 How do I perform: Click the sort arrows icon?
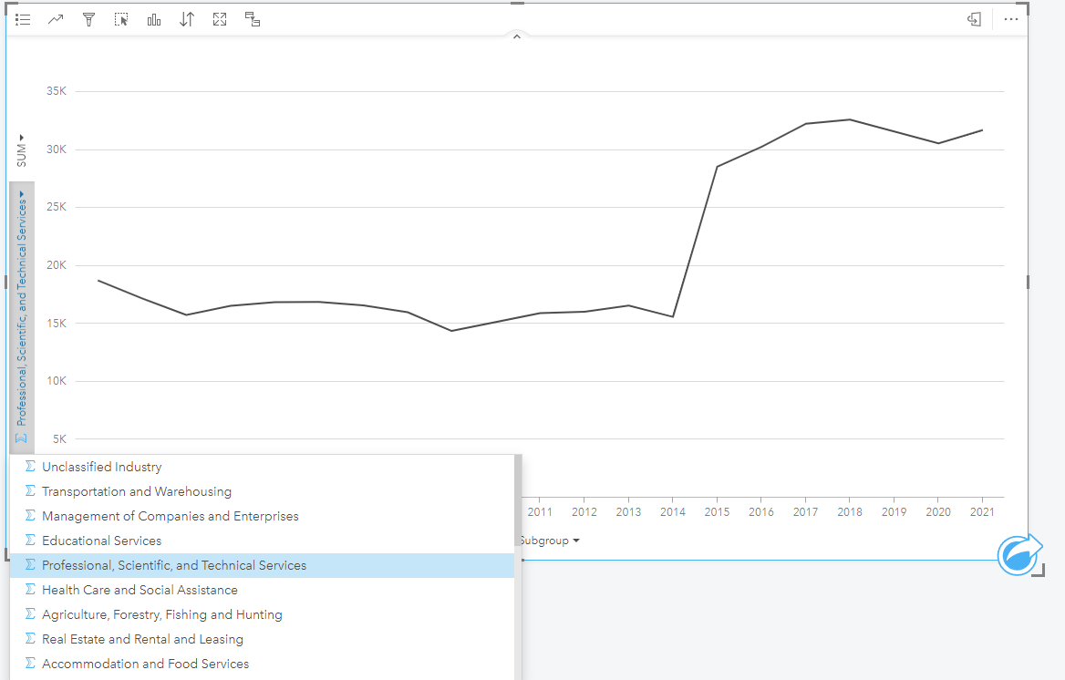tap(187, 19)
